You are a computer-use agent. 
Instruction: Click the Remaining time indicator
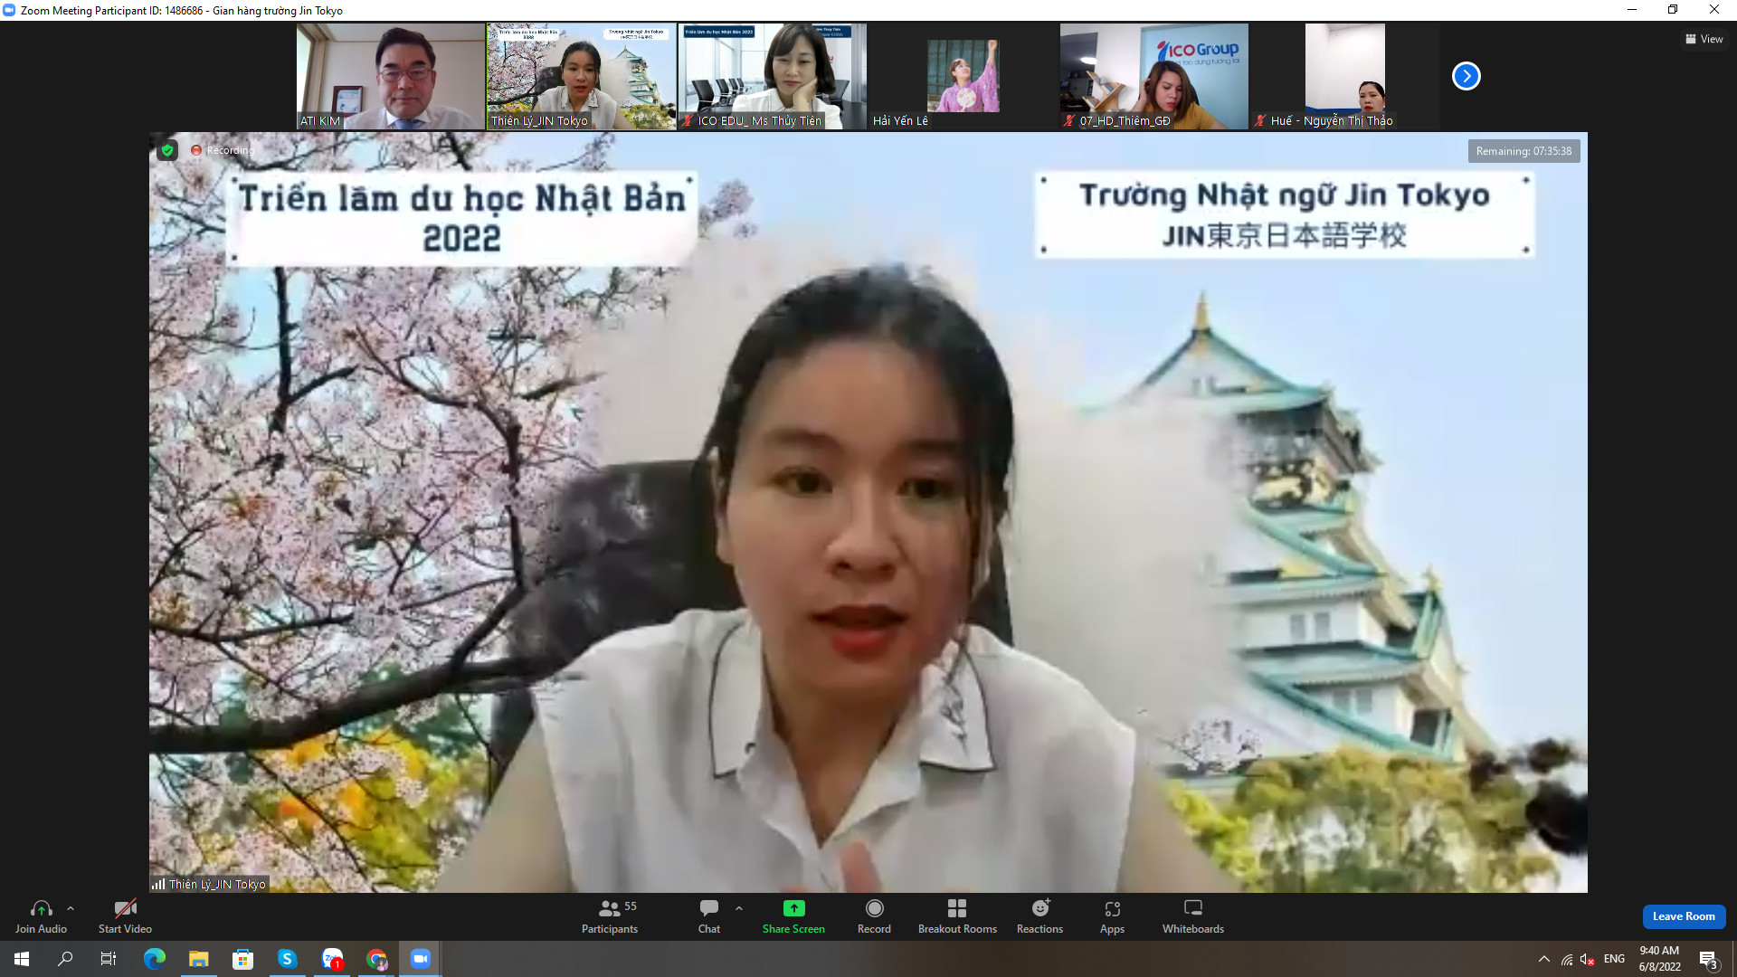1523,151
